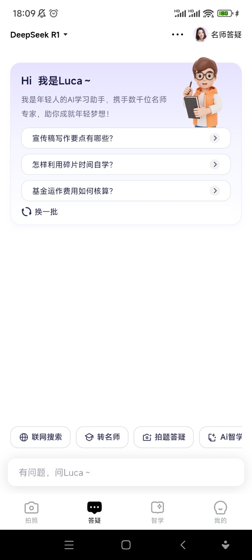The height and width of the screenshot is (560, 252).
Task: Tap the 换一批 refresh suggestions button
Action: [x=39, y=212]
